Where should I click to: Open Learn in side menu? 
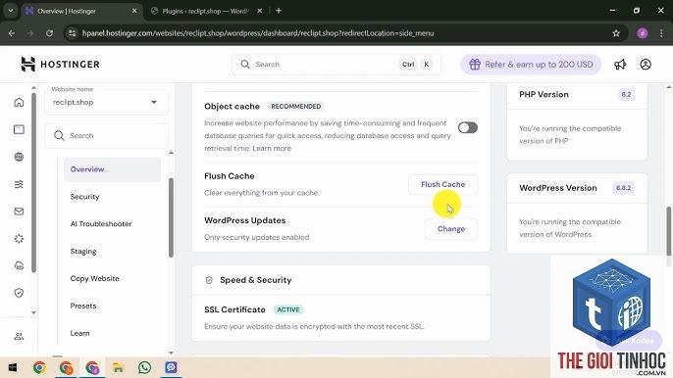coord(79,333)
